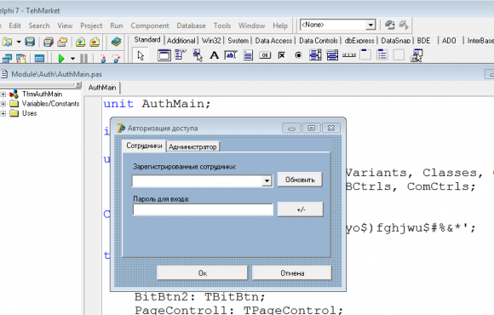
Task: Click the green Run arrow
Action: 61,59
